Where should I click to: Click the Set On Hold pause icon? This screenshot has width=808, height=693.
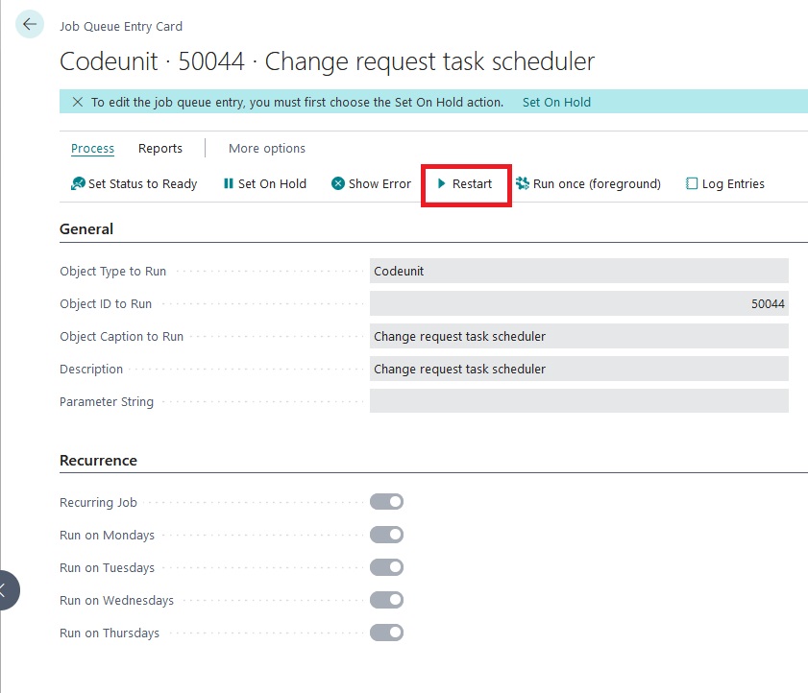[x=229, y=183]
